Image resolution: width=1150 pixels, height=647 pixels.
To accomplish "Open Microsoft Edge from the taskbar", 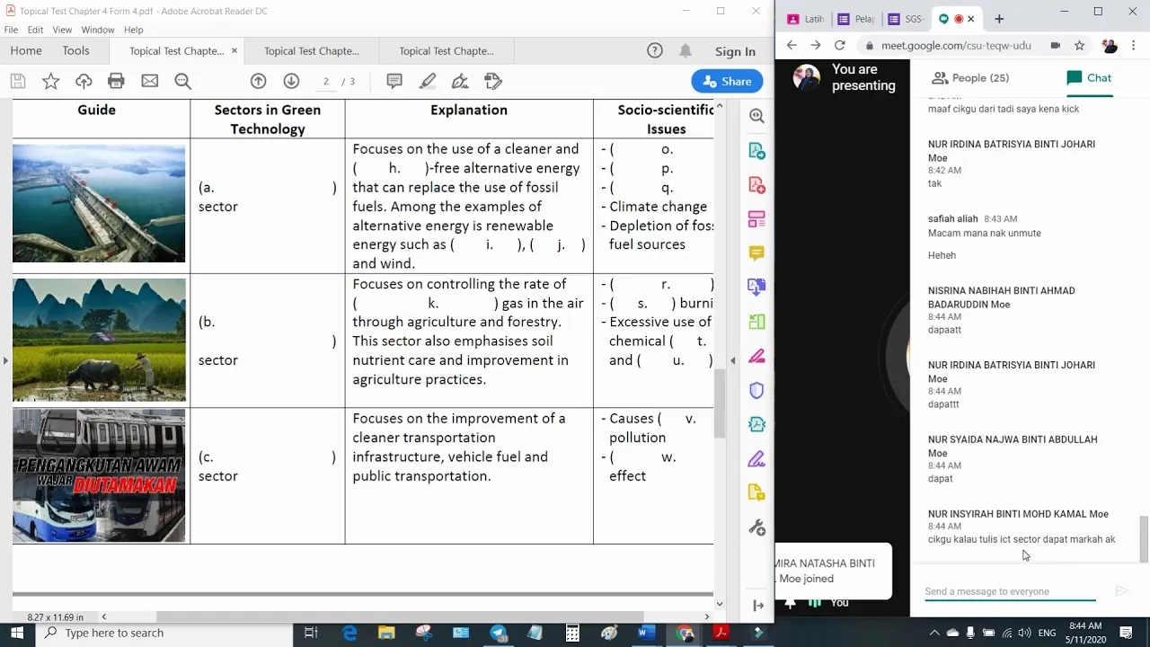I will pos(349,634).
